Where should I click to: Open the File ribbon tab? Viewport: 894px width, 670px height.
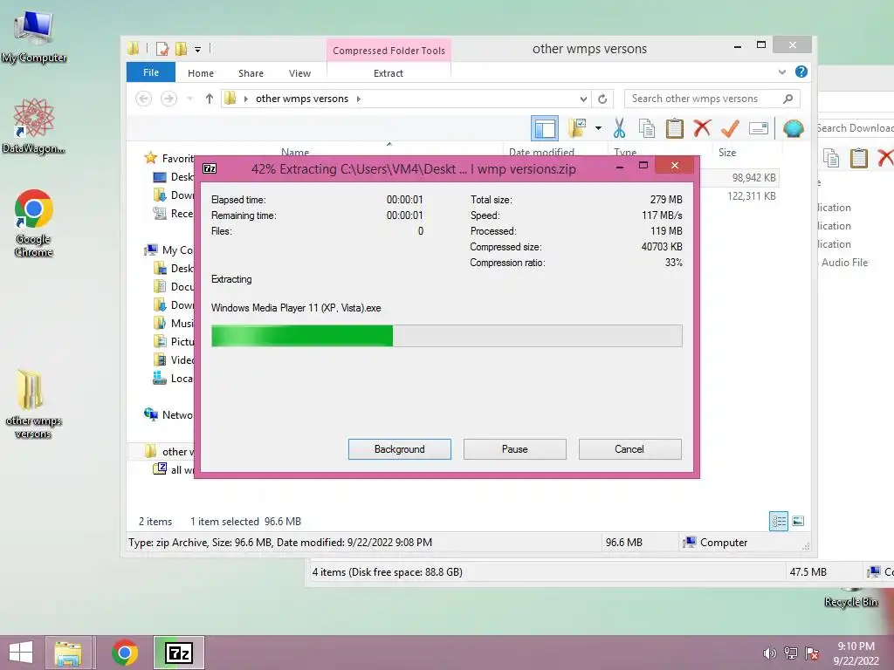[151, 72]
